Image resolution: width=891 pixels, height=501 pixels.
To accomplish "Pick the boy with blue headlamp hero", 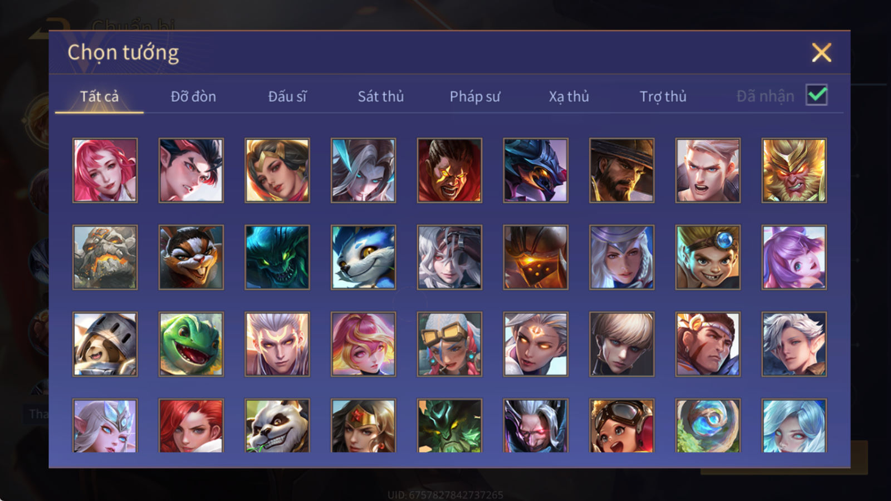I will [x=708, y=257].
